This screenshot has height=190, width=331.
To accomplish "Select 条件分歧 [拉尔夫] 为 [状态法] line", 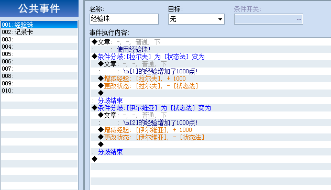I will [211, 57].
